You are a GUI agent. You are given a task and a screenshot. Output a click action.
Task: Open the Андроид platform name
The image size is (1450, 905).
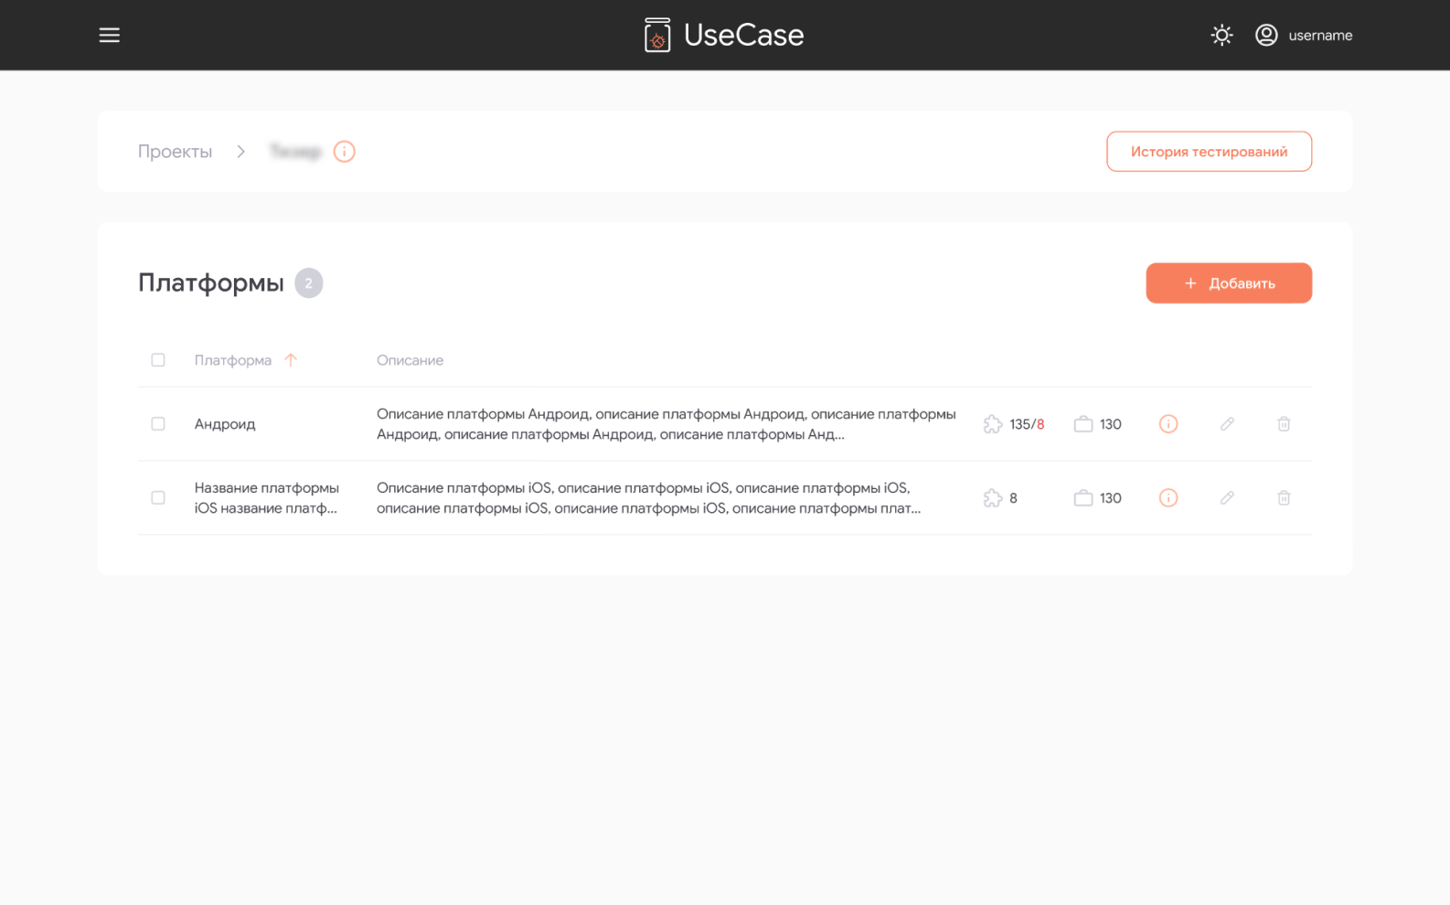(x=225, y=424)
